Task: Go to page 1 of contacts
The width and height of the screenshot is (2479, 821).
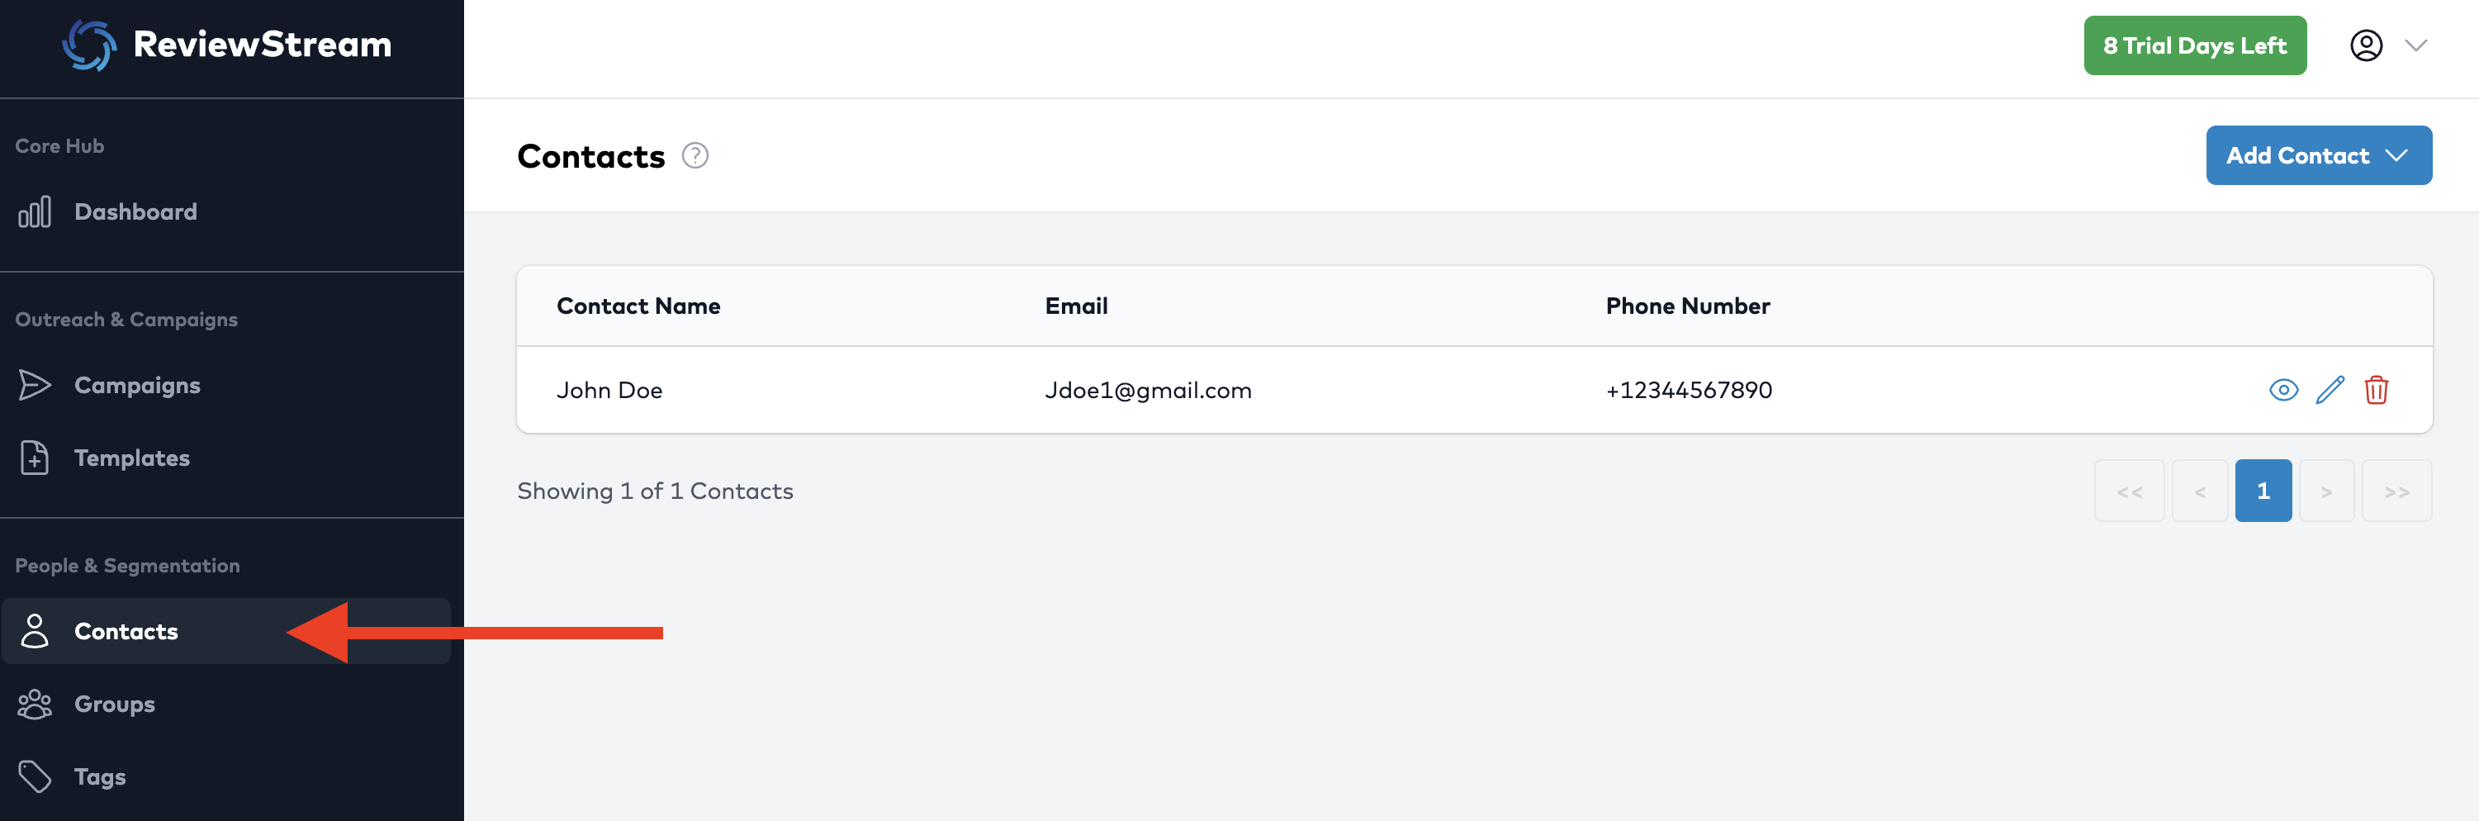Action: click(x=2263, y=491)
